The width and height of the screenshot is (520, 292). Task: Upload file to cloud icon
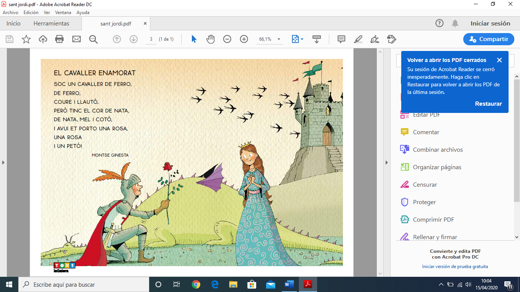pos(43,39)
